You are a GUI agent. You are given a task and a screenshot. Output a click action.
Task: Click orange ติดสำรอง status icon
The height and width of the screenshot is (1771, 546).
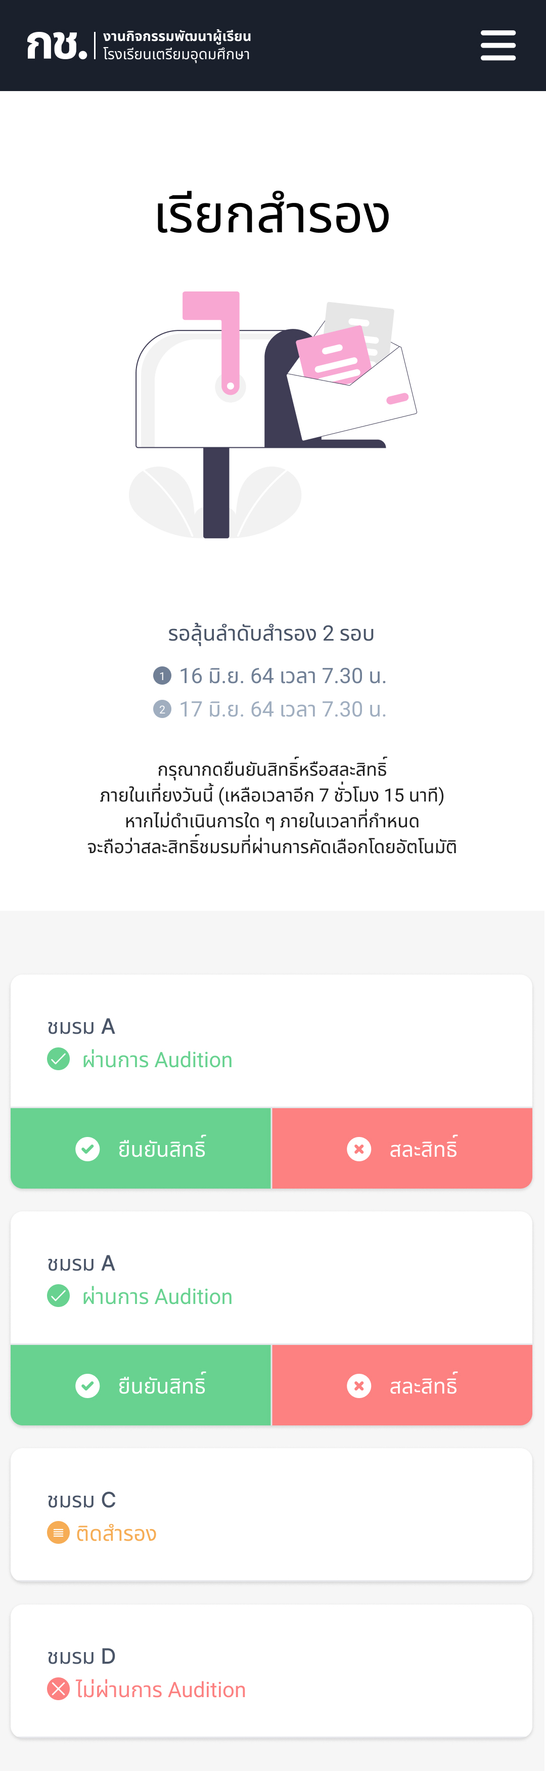tap(58, 1533)
